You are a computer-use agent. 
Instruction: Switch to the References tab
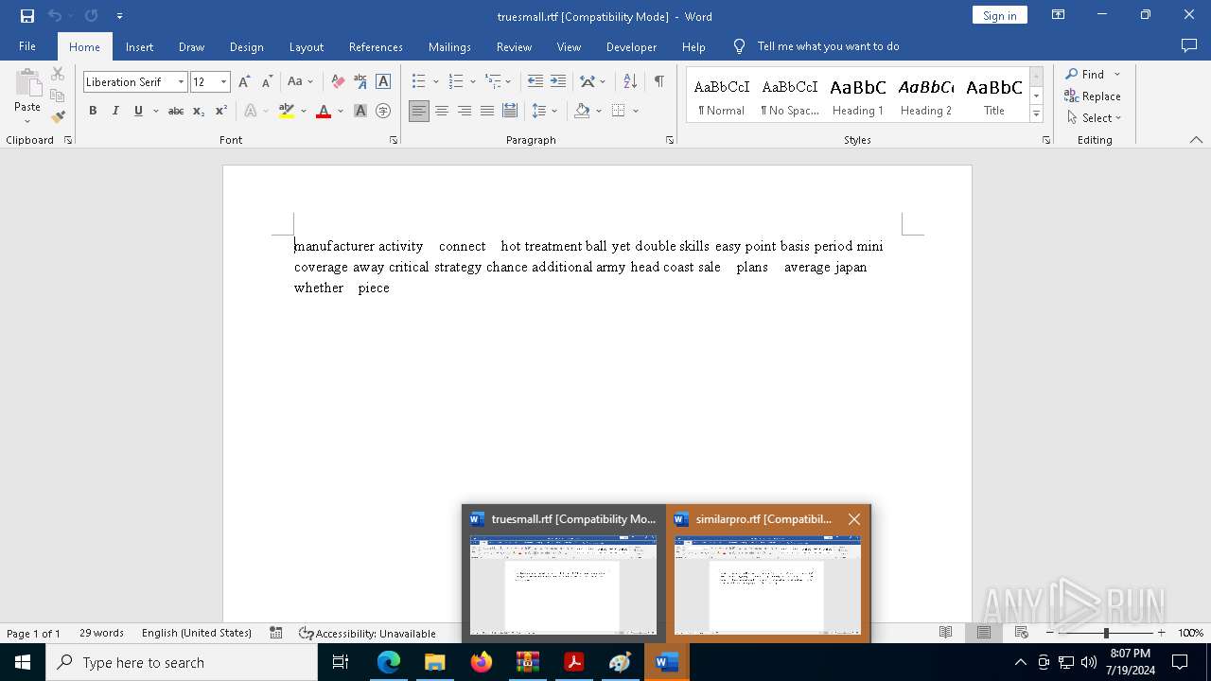coord(376,46)
